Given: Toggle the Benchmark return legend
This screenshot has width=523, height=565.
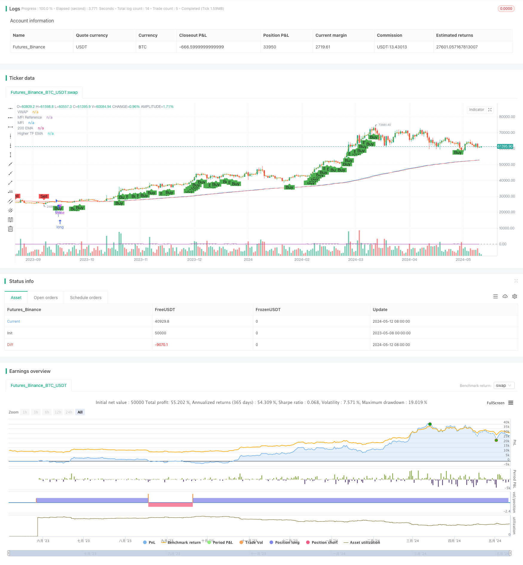Looking at the screenshot, I should 181,542.
